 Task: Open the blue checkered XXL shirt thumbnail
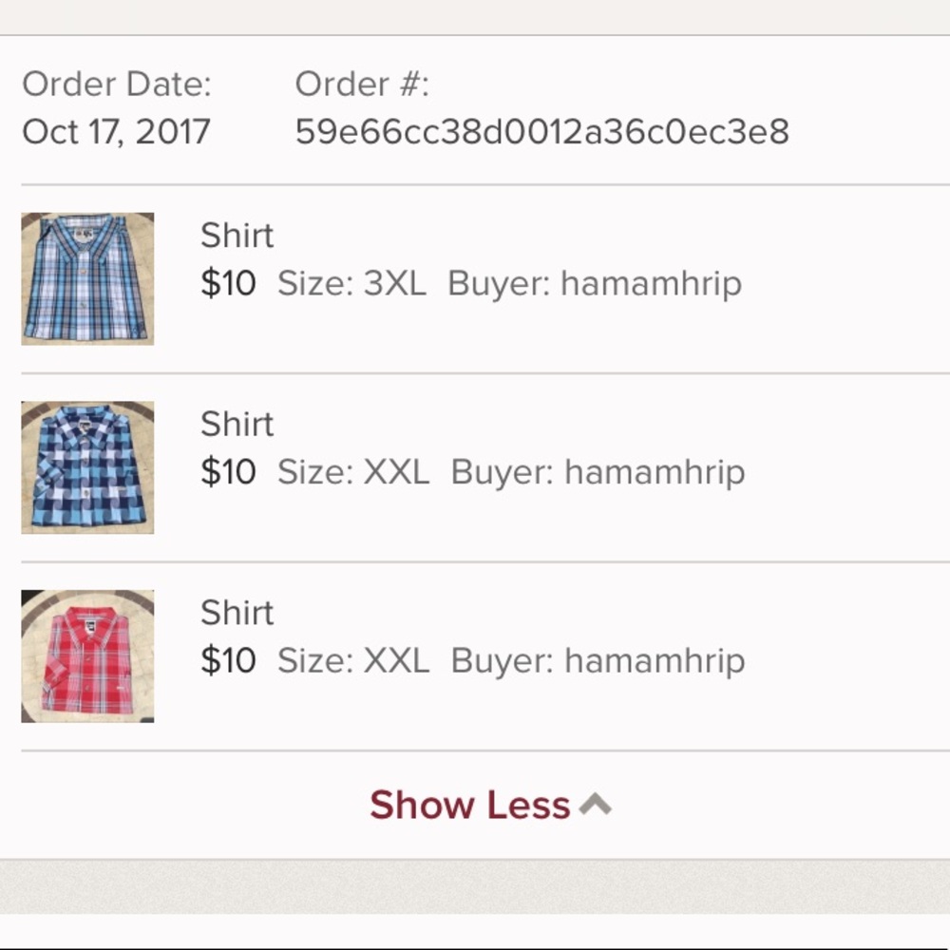click(86, 467)
